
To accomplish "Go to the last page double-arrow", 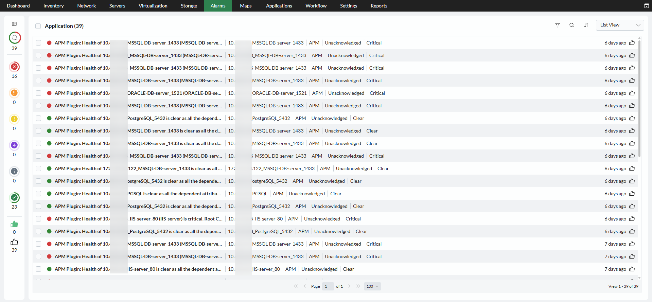I will tap(358, 286).
